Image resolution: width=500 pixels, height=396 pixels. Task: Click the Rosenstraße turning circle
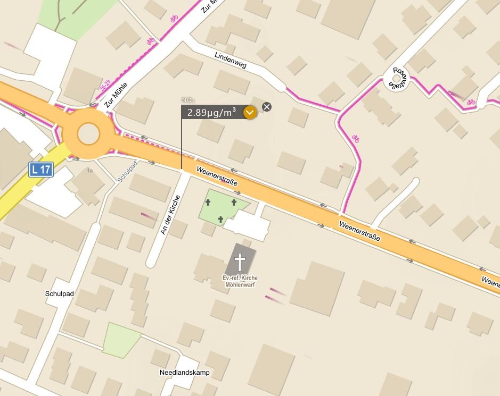pos(396,79)
